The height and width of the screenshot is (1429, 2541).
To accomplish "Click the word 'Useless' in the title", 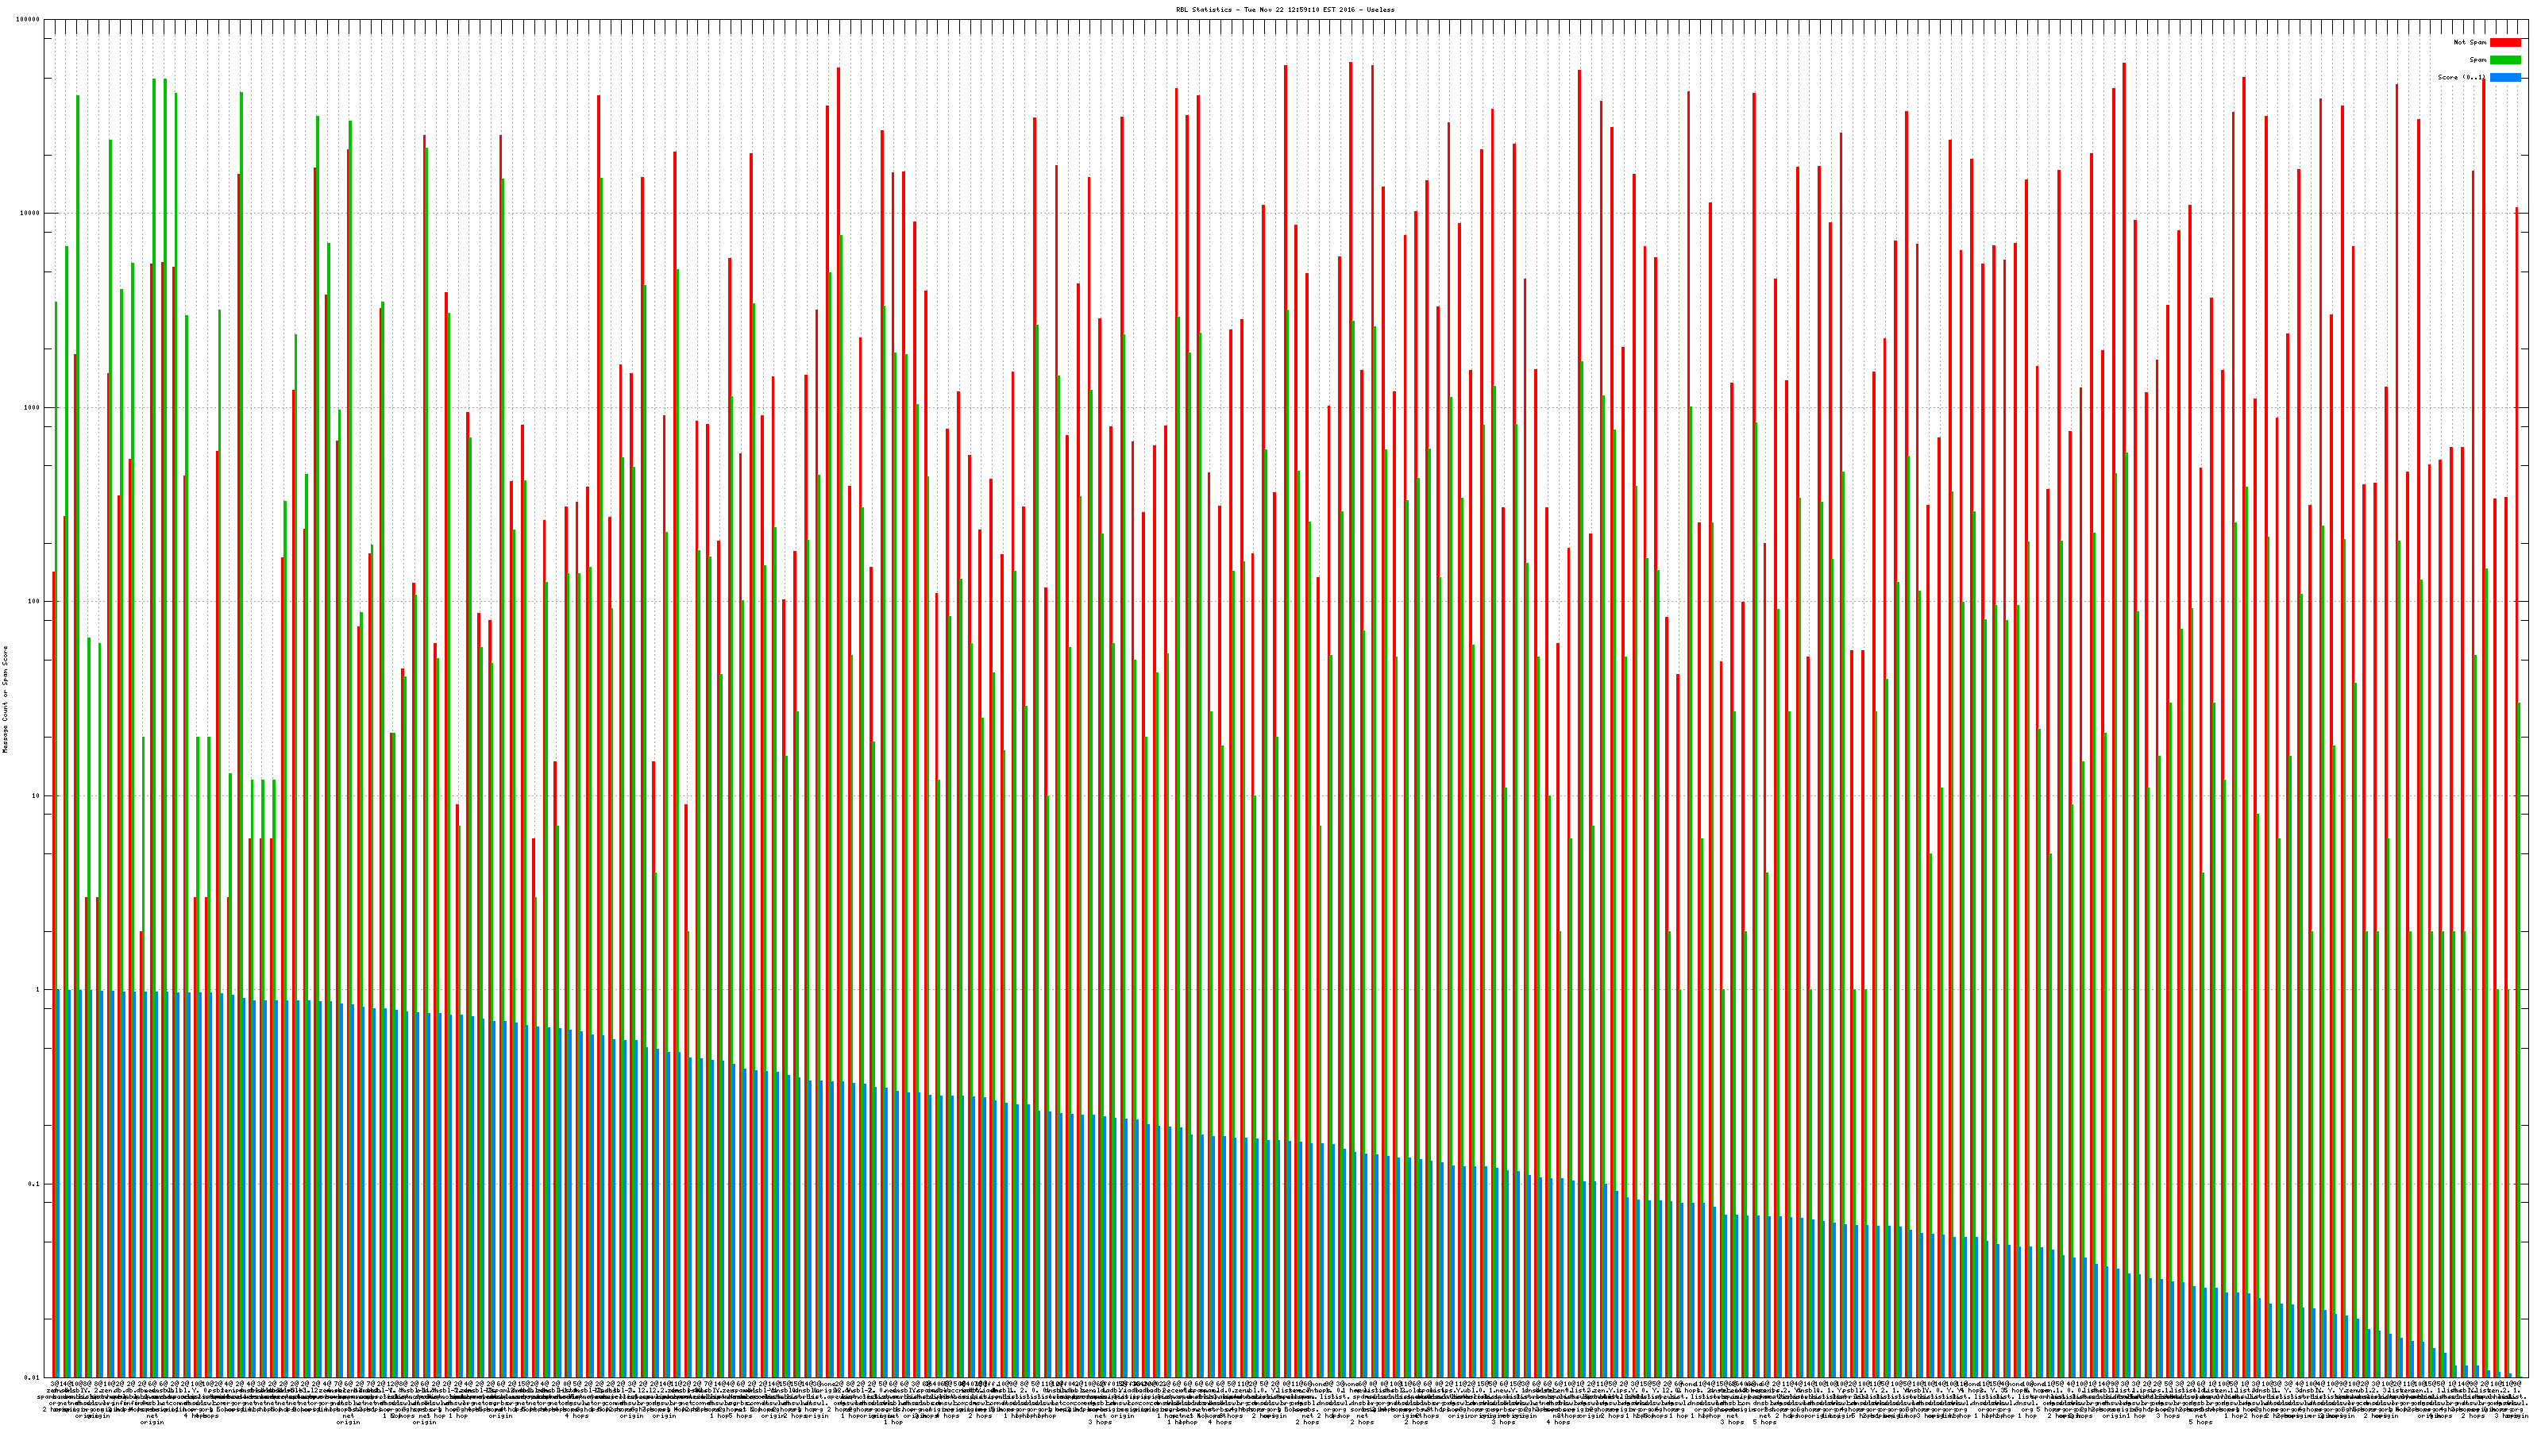I will pos(1381,10).
